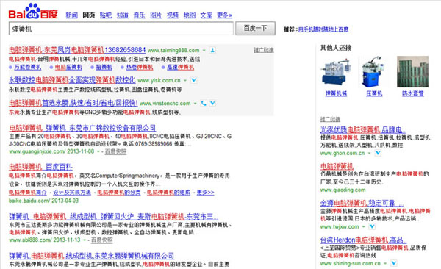This screenshot has width=441, height=269.
Task: Click the 弹簧机械 caption link
Action: 336,93
